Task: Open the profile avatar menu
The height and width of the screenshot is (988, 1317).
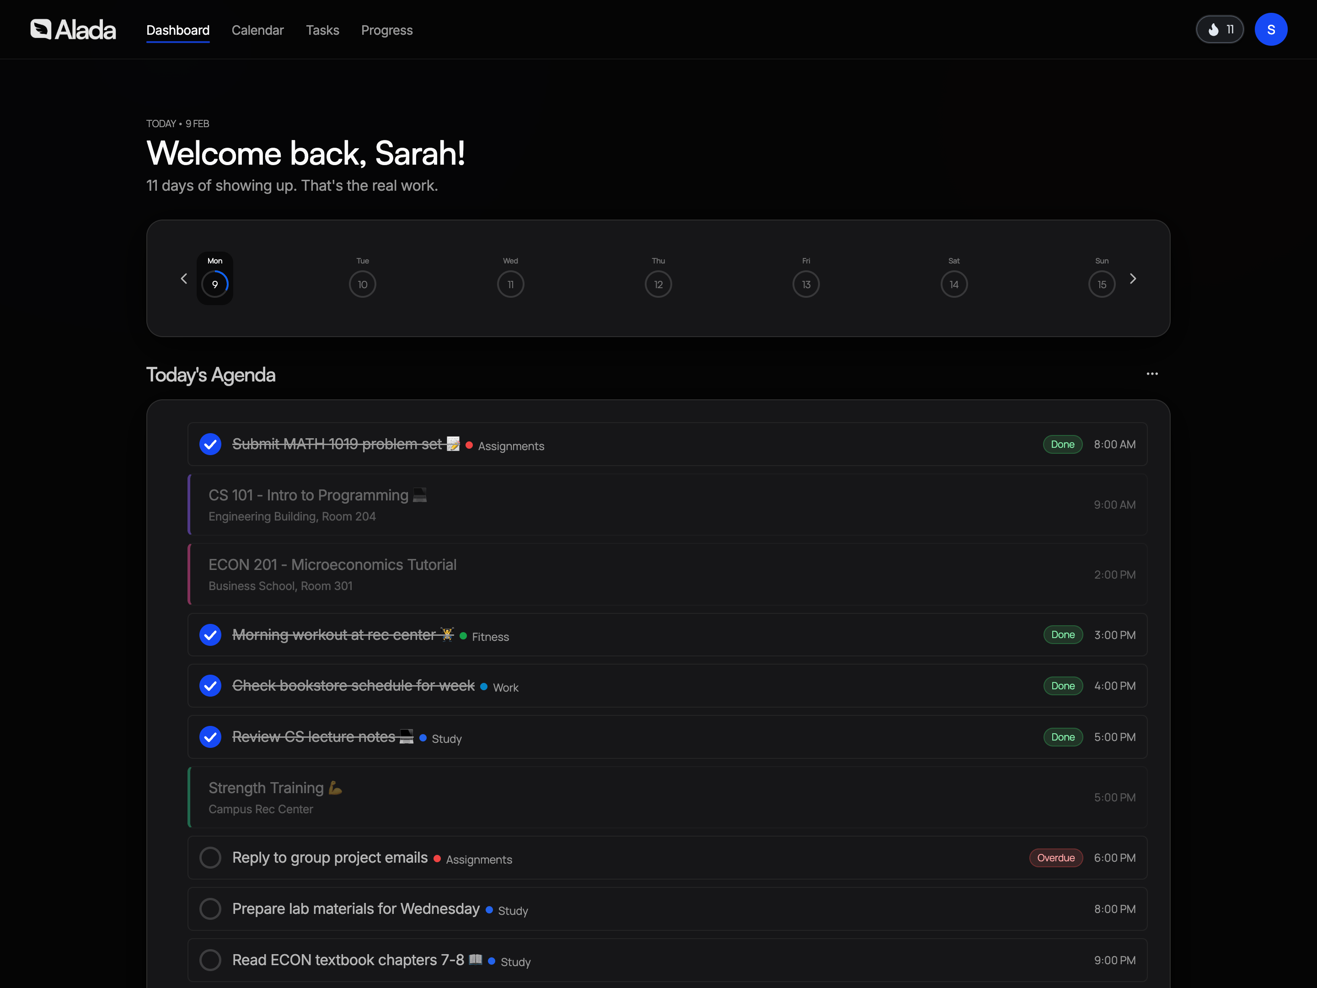Action: pos(1271,28)
